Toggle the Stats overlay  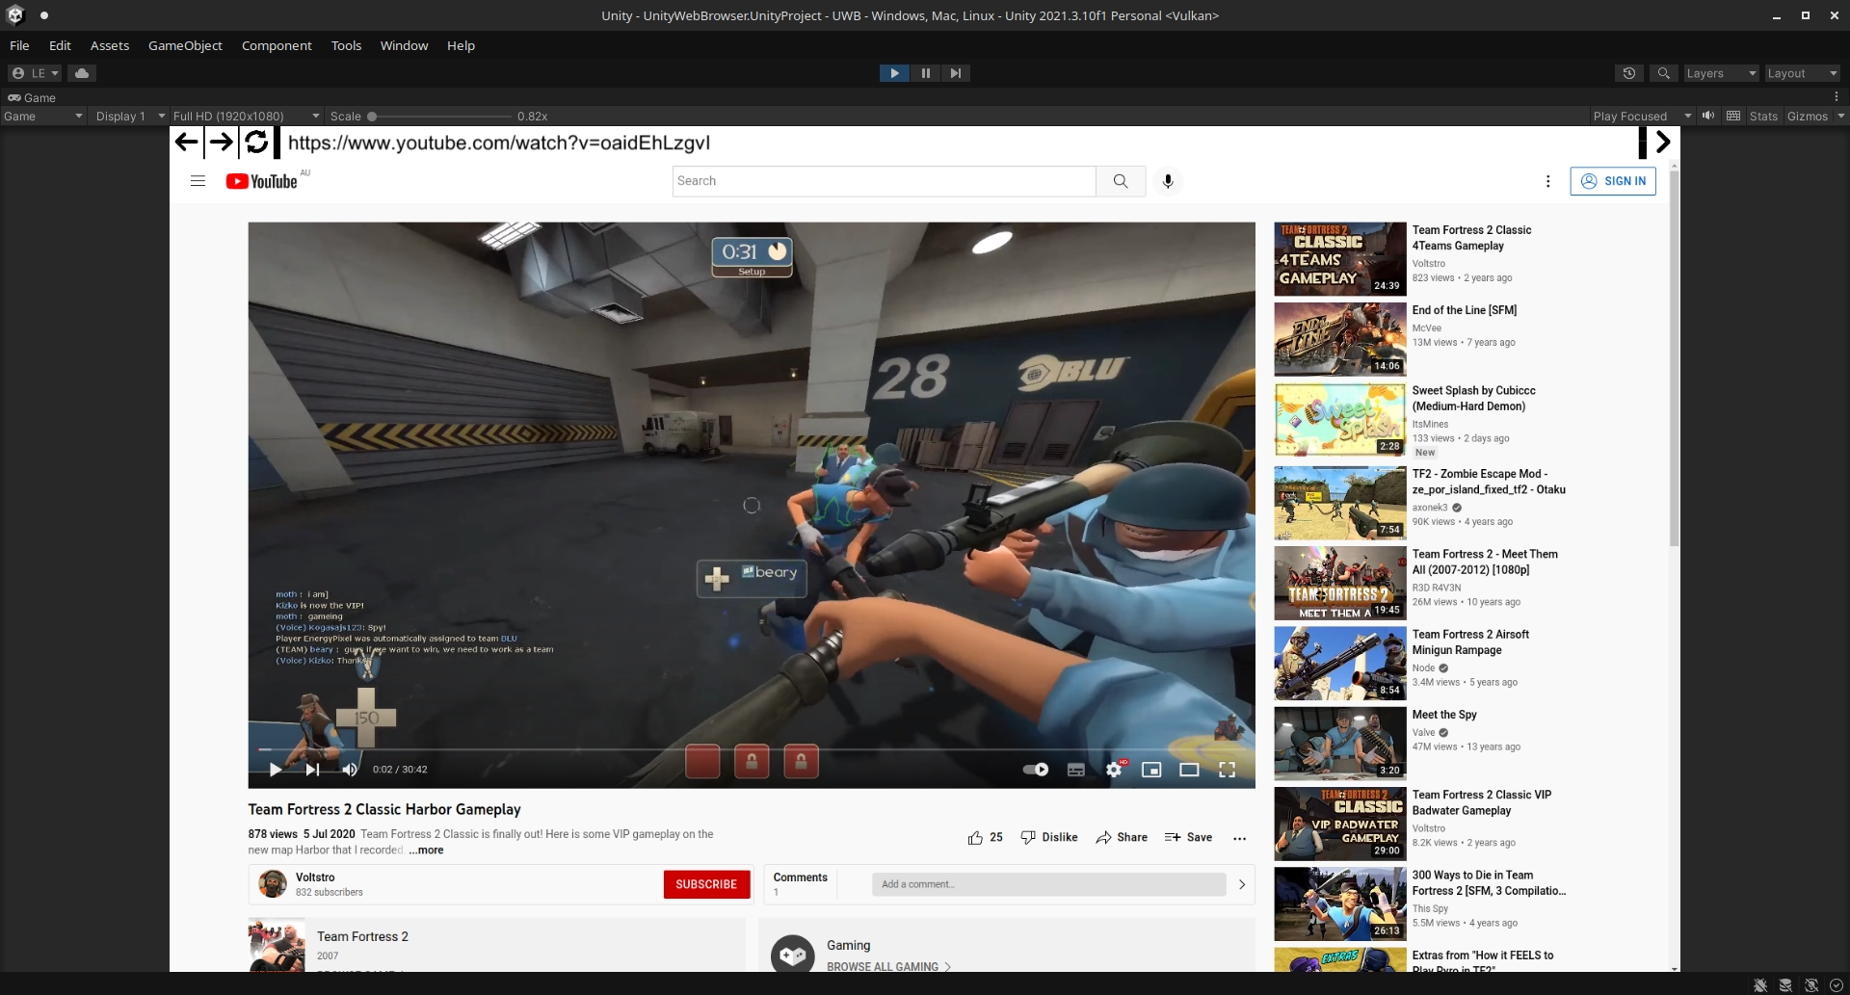1763,117
